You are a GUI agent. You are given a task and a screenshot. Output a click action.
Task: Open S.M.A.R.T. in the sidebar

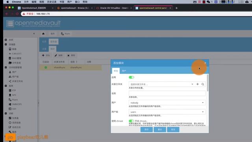[15, 54]
